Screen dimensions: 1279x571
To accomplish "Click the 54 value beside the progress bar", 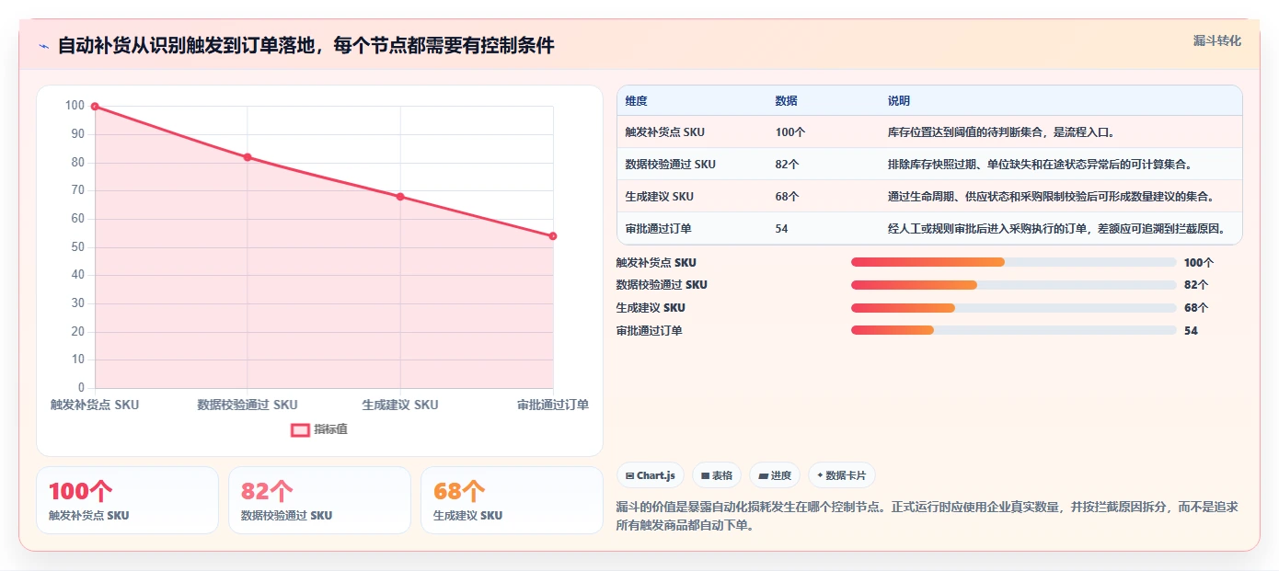I will tap(1191, 331).
